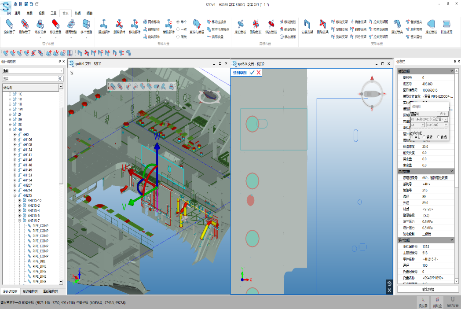Collapse the 模型数据 section header

click(x=451, y=71)
